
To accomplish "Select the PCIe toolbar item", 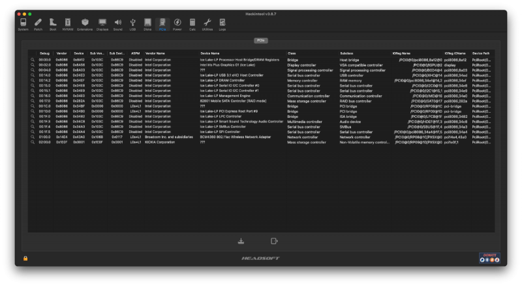I will pos(162,24).
